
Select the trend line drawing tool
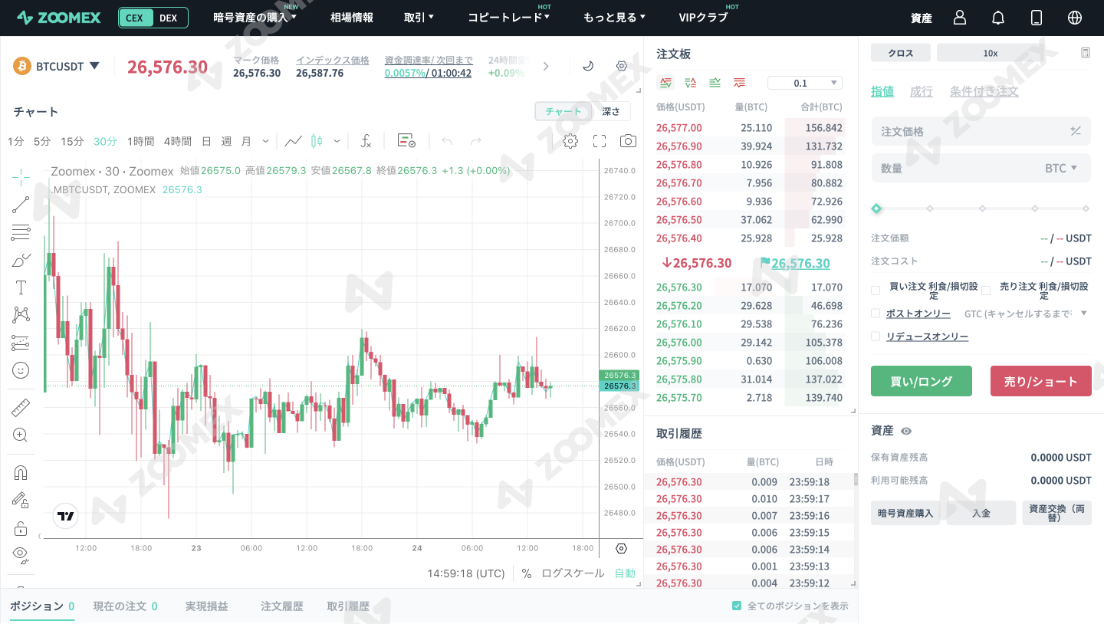click(21, 204)
